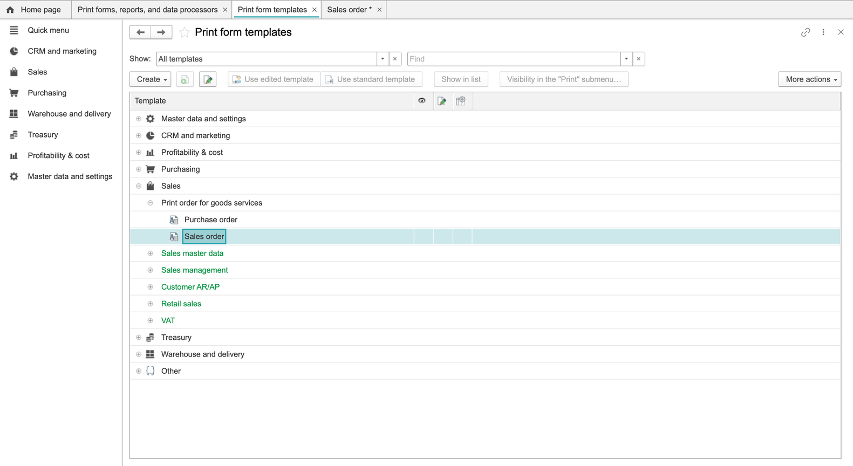Image resolution: width=853 pixels, height=466 pixels.
Task: Expand CRM and marketing tree node
Action: 139,135
